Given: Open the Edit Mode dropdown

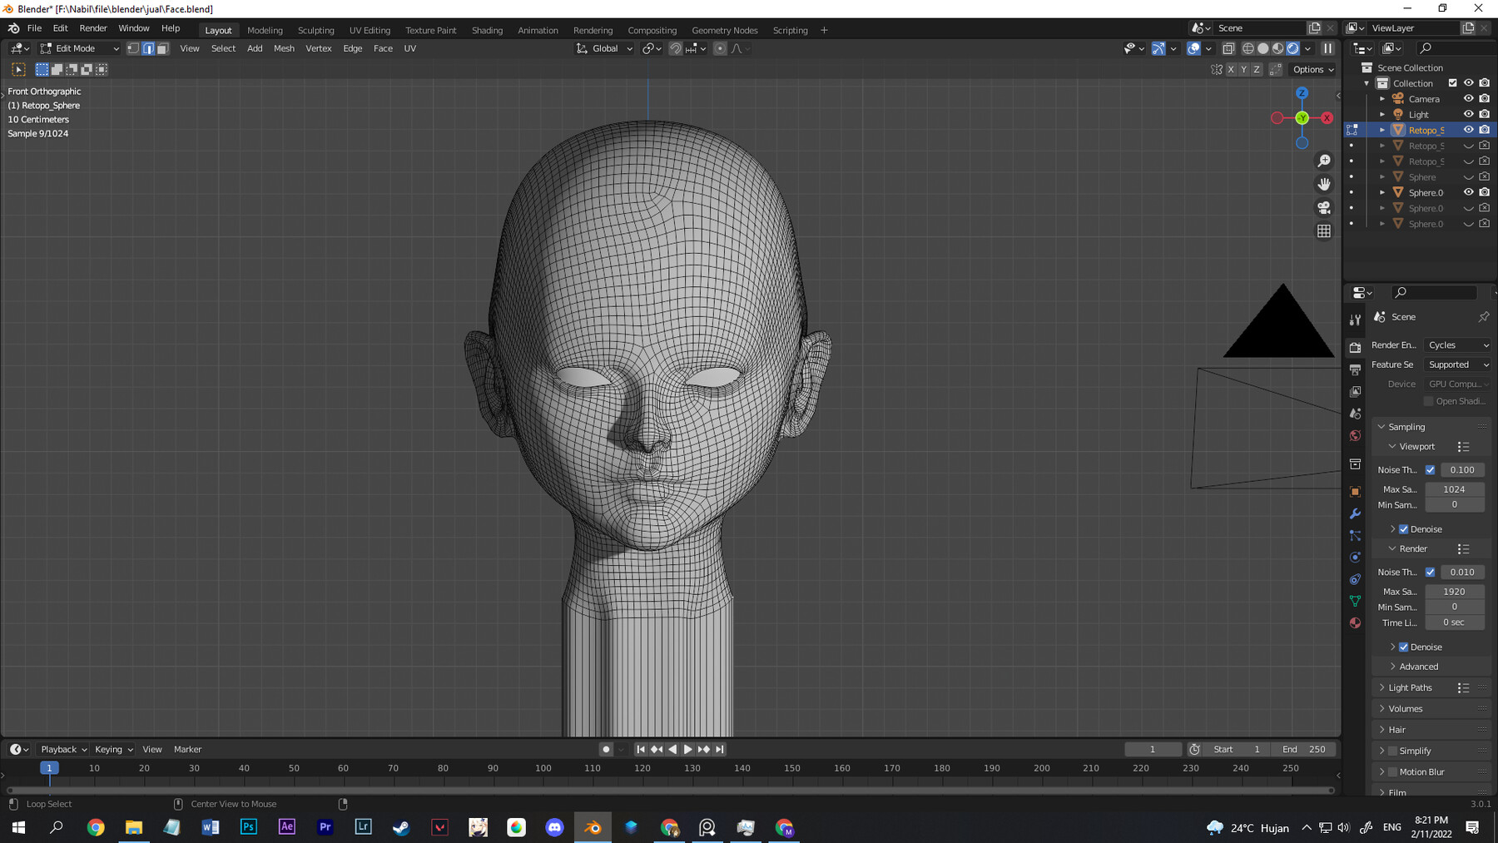Looking at the screenshot, I should pyautogui.click(x=79, y=48).
